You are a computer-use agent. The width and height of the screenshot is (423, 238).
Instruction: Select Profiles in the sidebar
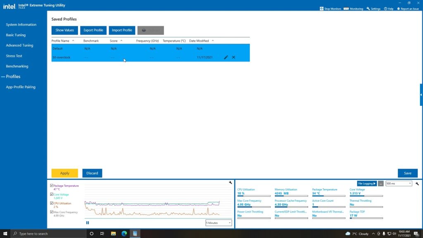pos(13,76)
